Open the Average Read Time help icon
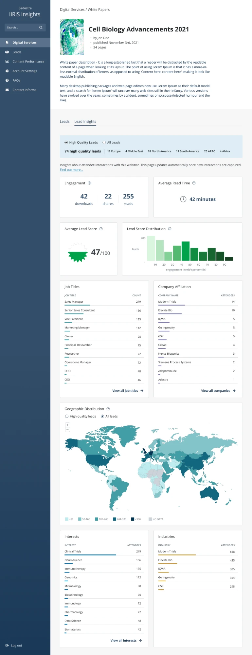Viewport: 252px width, 655px height. click(194, 183)
